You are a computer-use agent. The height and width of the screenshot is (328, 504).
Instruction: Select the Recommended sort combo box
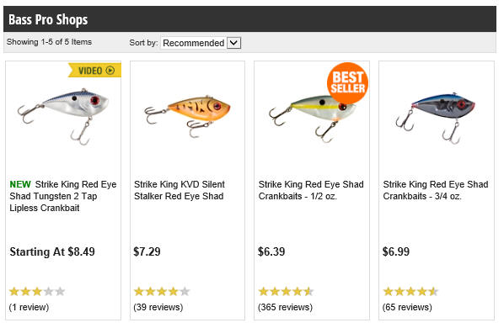tap(201, 43)
